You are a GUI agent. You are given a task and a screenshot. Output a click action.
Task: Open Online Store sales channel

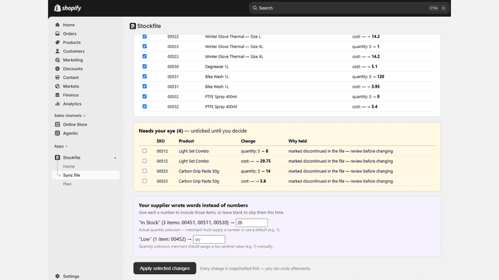click(75, 124)
